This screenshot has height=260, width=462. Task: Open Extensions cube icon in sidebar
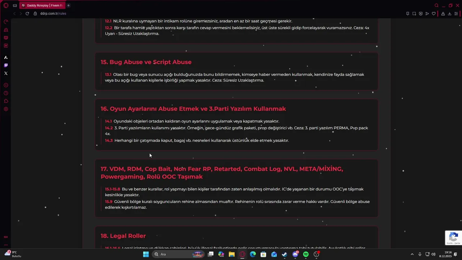click(x=6, y=101)
